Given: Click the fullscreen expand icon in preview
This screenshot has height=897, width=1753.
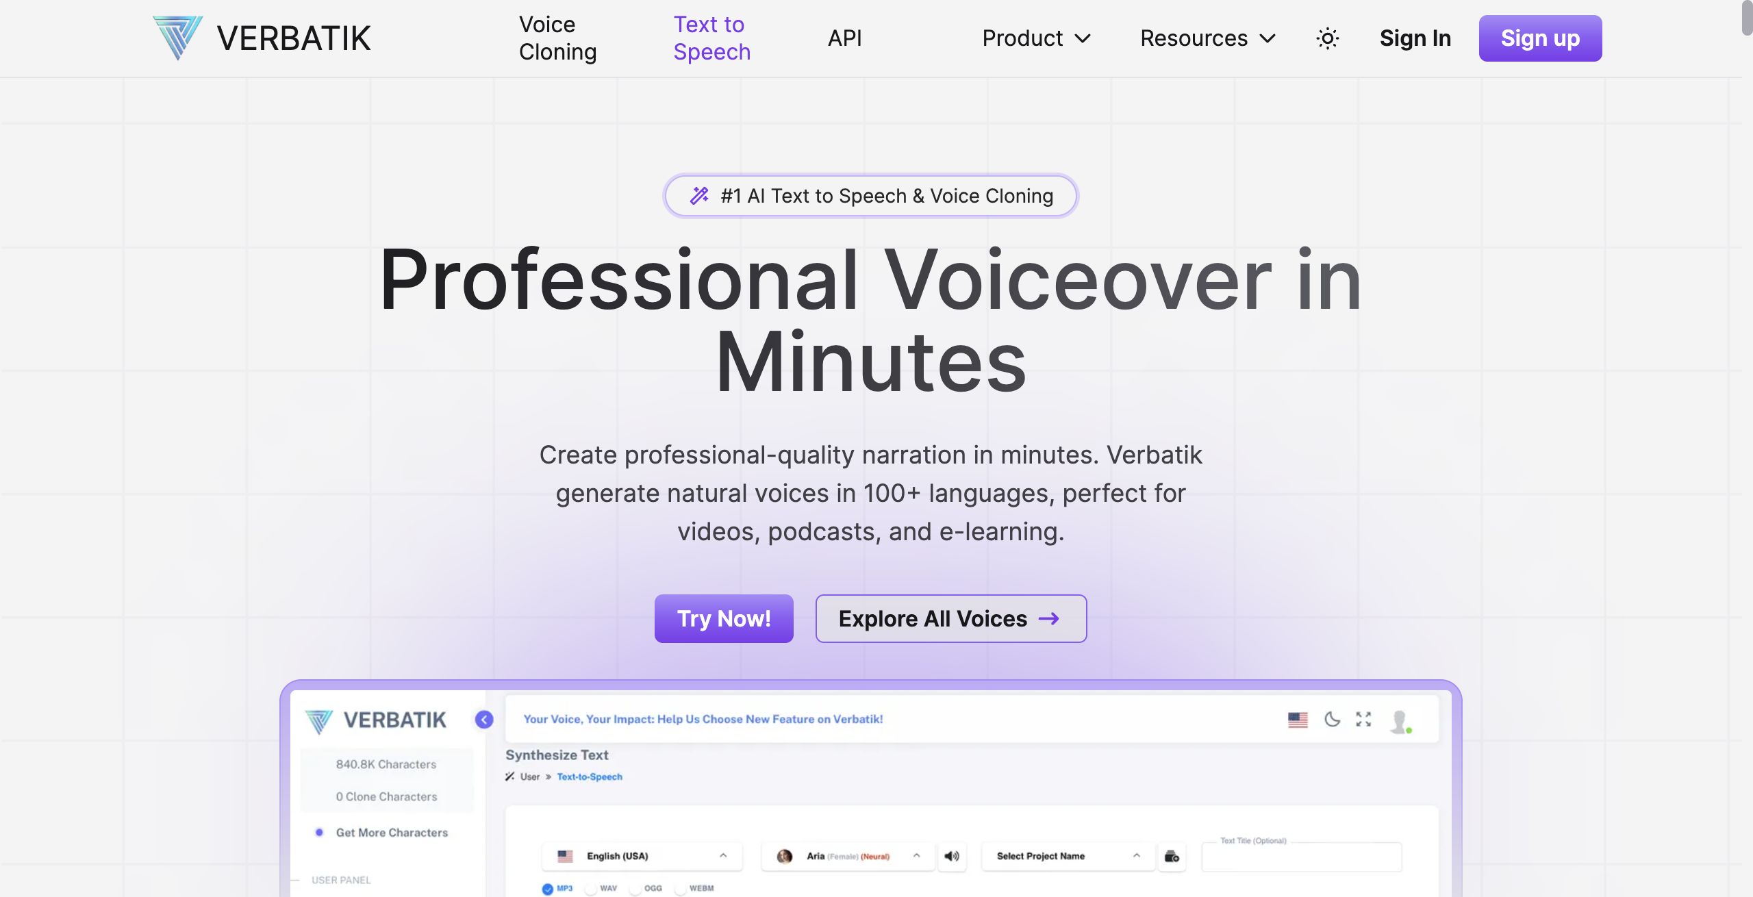Looking at the screenshot, I should [1363, 719].
